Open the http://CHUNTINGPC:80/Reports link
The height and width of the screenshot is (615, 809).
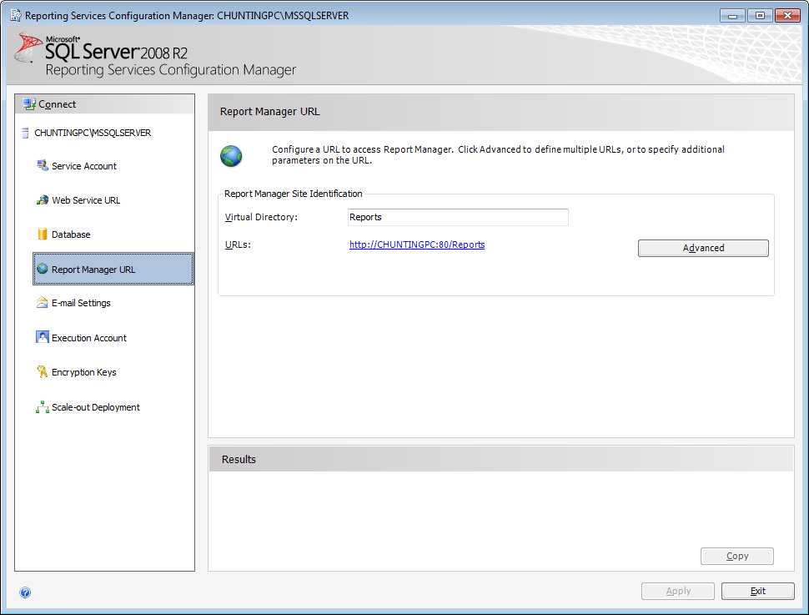(417, 244)
